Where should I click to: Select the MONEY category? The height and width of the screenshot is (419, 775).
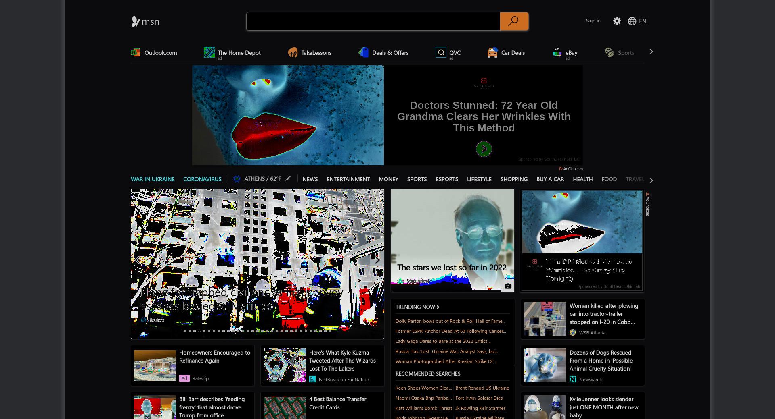point(388,179)
